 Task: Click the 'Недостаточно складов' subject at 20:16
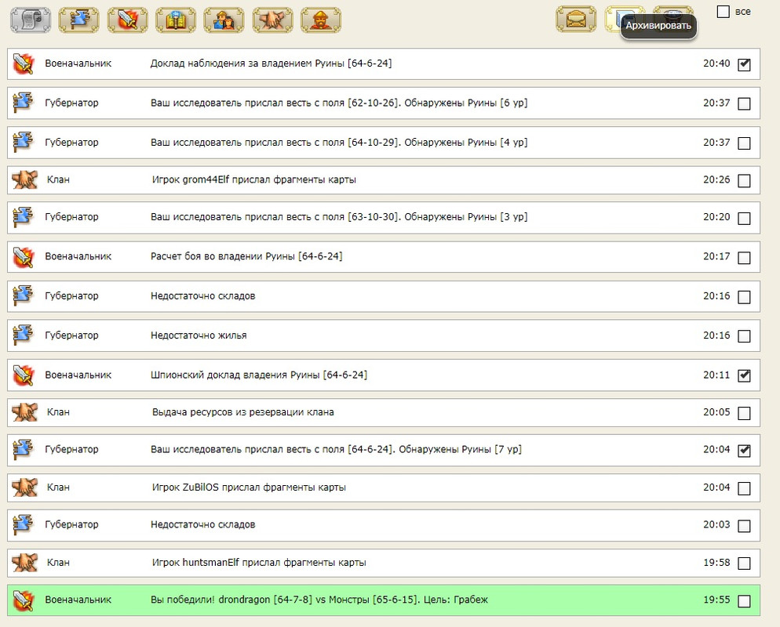203,296
